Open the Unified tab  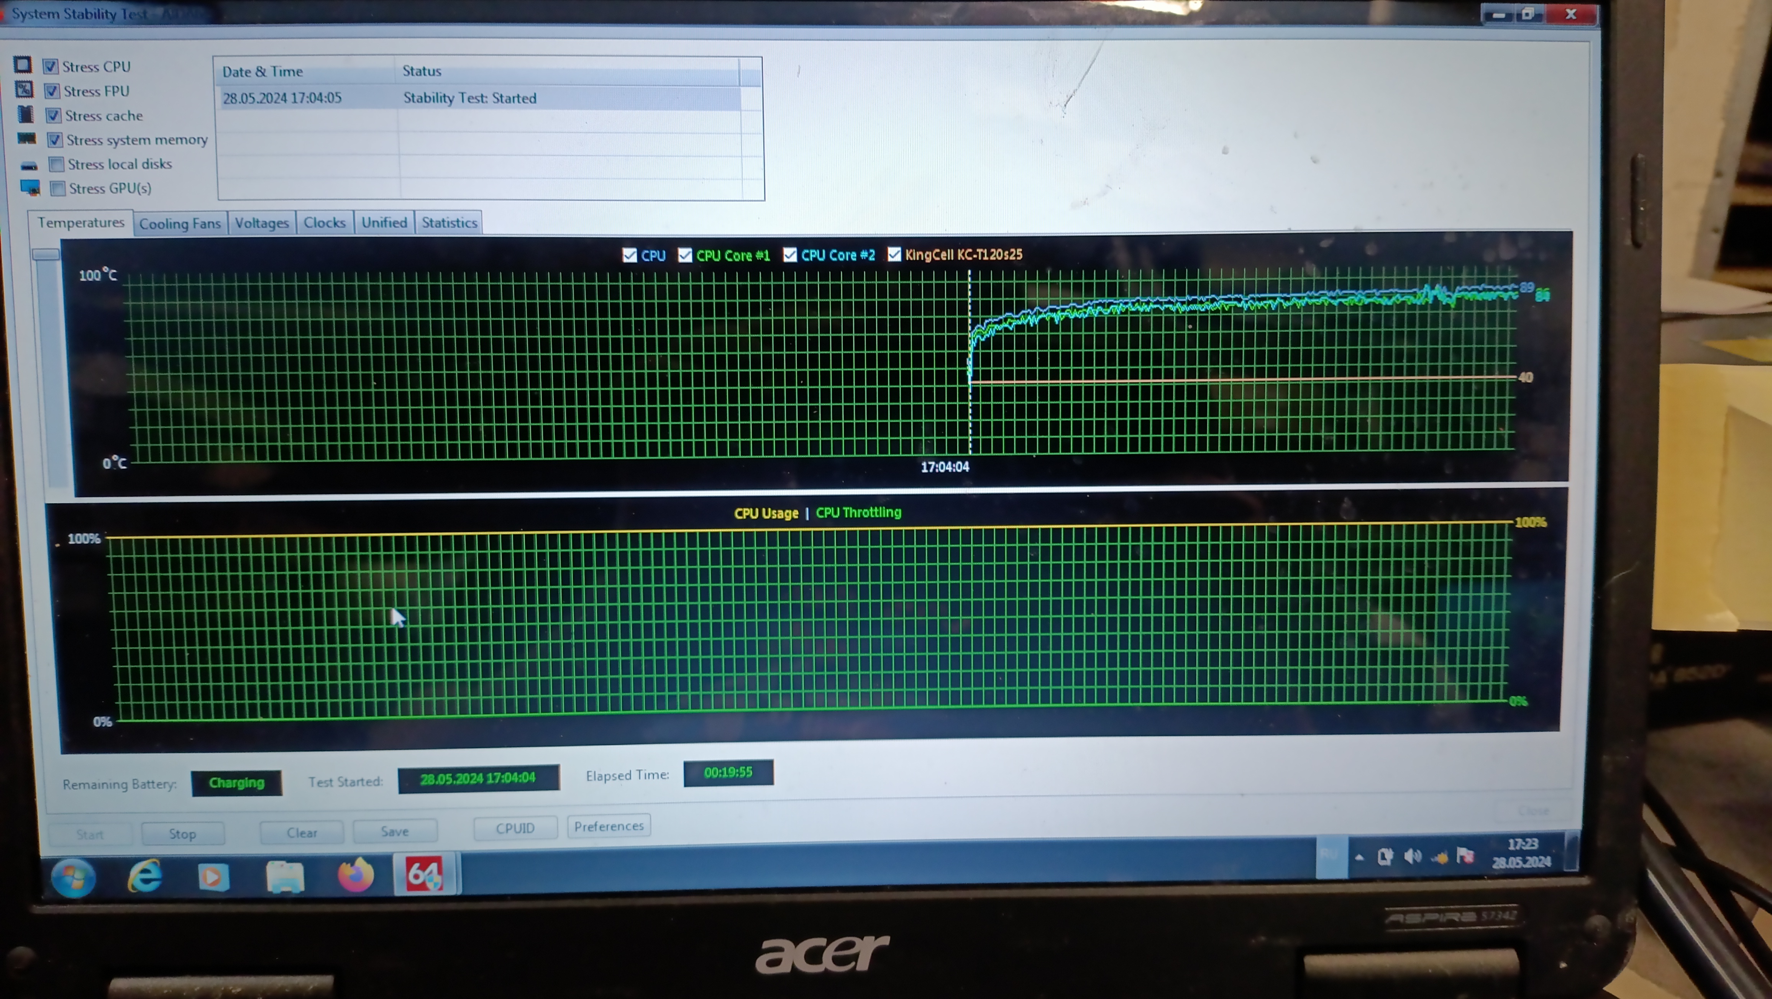click(384, 222)
